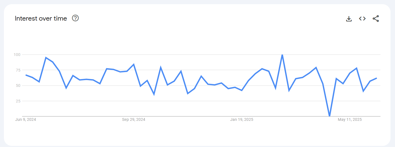Select the peak point at 100

pos(282,55)
